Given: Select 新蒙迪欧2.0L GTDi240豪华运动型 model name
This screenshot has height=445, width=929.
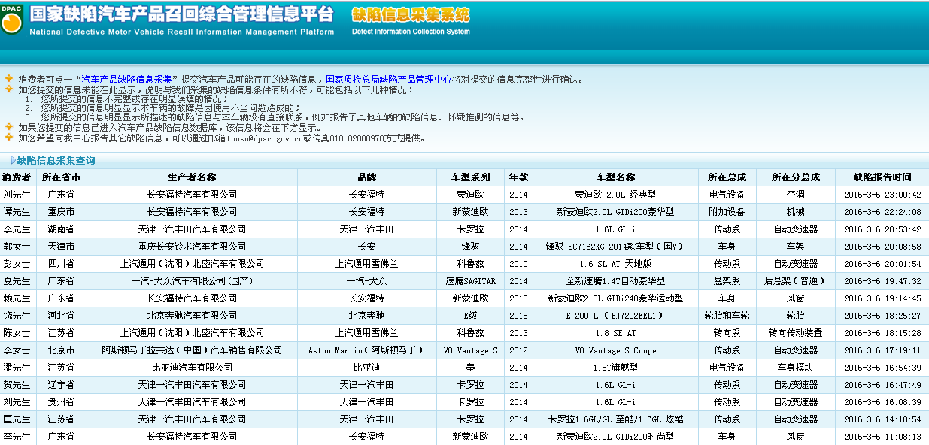Looking at the screenshot, I should coord(616,298).
